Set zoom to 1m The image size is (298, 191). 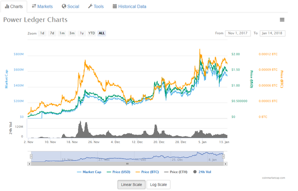[62, 33]
